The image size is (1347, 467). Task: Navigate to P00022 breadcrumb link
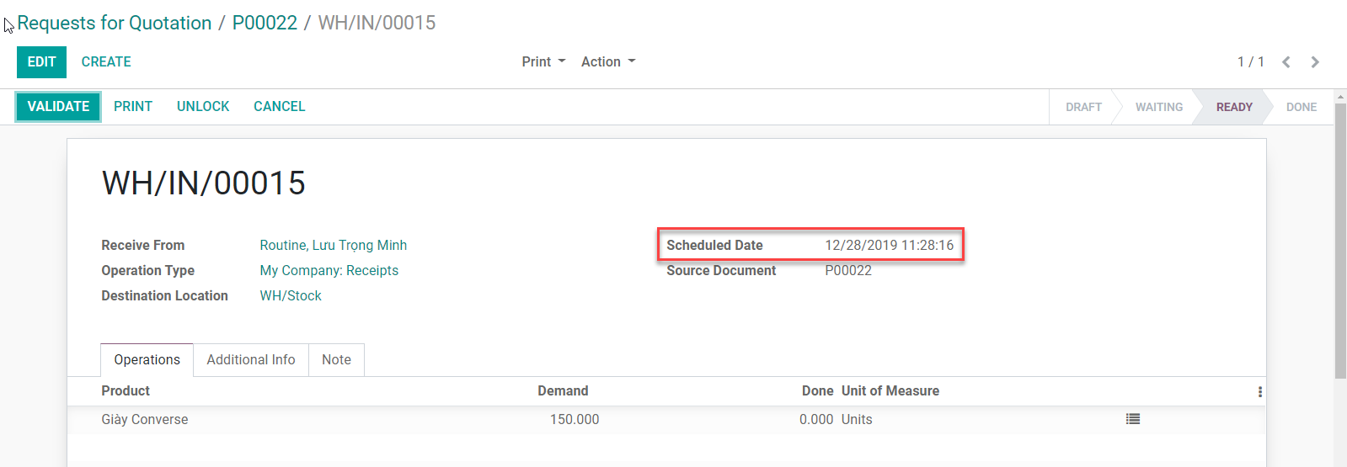click(x=265, y=24)
